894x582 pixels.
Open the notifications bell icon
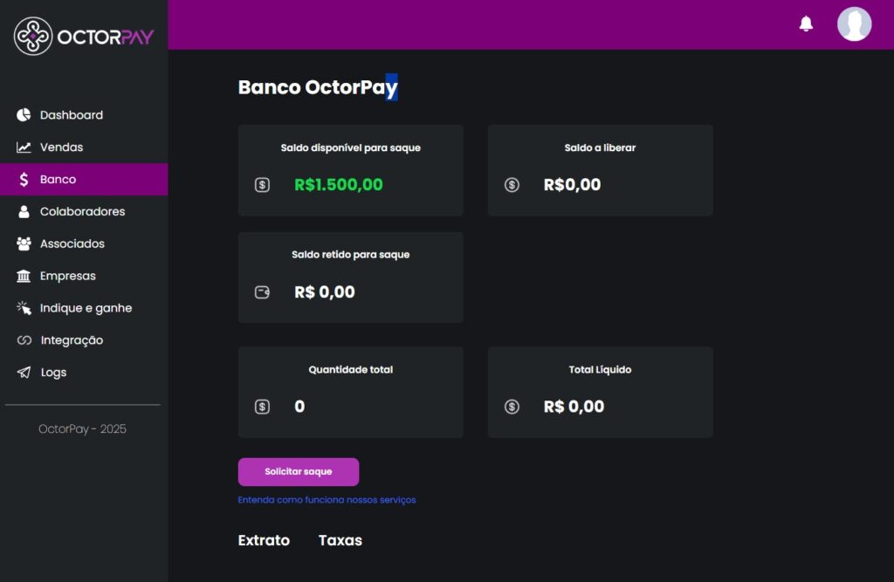[806, 24]
